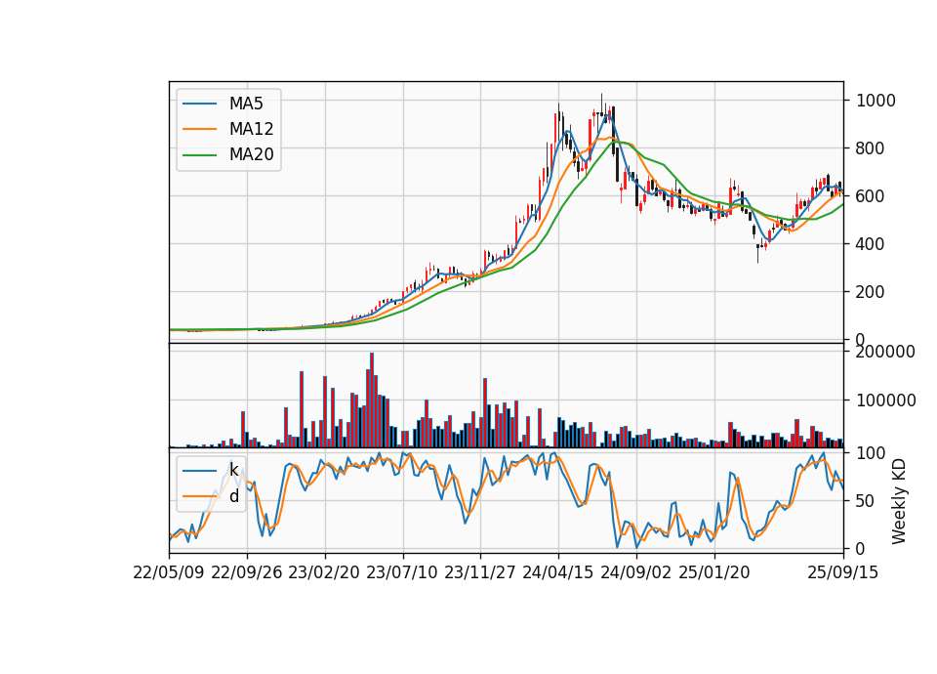
Task: Click the 400 price axis label
Action: point(871,244)
